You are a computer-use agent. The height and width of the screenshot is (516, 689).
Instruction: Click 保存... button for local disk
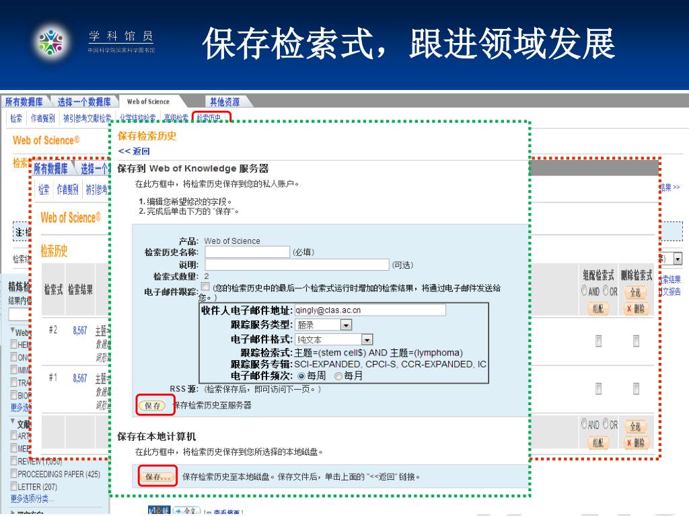click(x=157, y=477)
